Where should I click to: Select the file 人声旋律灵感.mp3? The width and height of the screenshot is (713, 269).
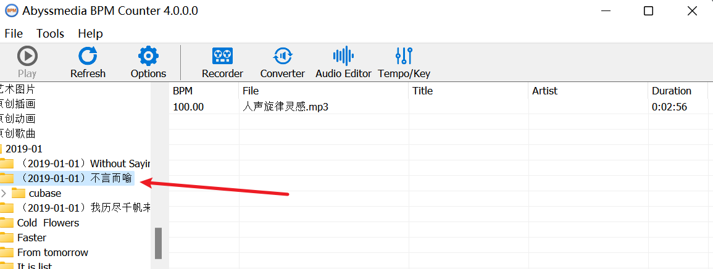286,107
